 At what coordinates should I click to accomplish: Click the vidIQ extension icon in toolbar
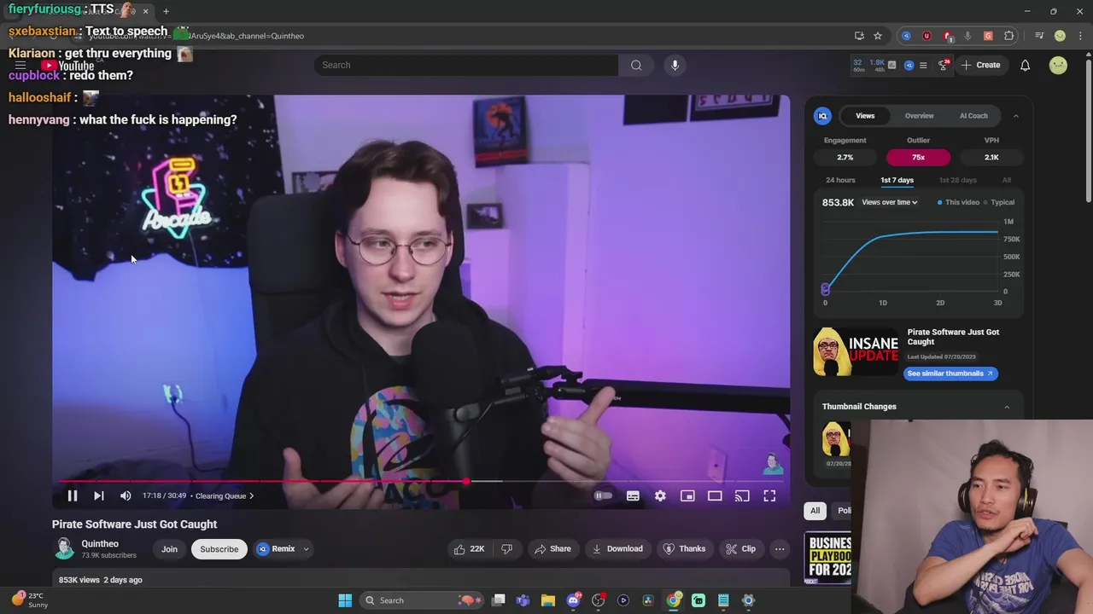coord(906,36)
